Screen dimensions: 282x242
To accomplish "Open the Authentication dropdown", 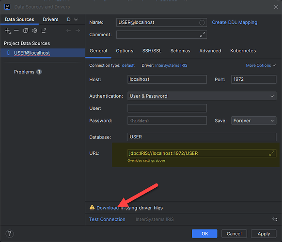I will click(202, 96).
